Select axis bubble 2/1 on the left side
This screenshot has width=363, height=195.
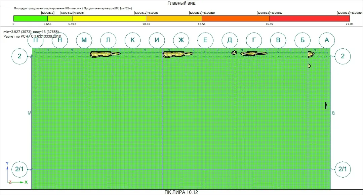coord(19,169)
